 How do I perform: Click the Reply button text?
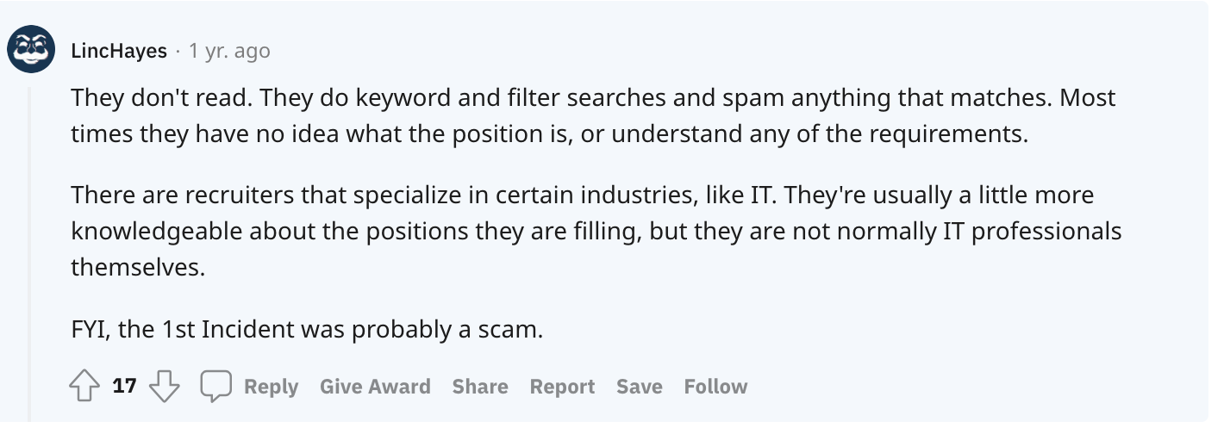pyautogui.click(x=271, y=387)
